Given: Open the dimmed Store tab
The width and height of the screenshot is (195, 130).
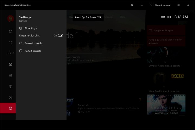Looking at the screenshot, I should (x=122, y=17).
